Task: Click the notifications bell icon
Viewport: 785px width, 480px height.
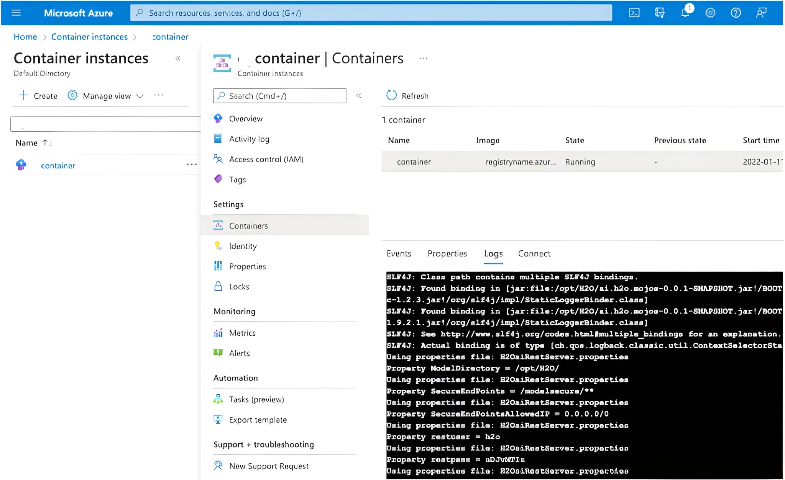Action: pos(685,13)
